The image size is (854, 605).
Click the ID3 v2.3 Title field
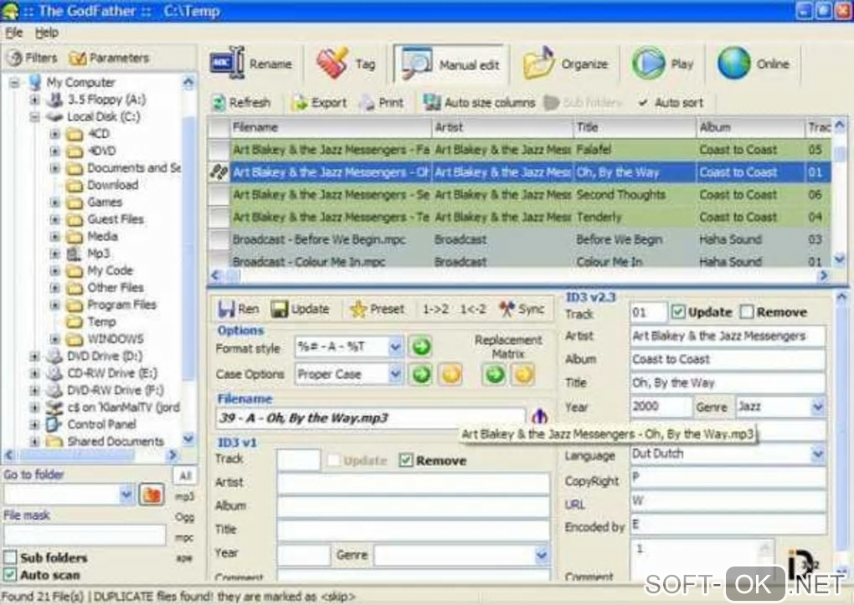click(x=728, y=382)
